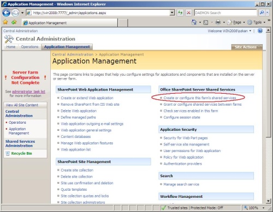
Task: Click Manage Web application features link
Action: [x=87, y=143]
